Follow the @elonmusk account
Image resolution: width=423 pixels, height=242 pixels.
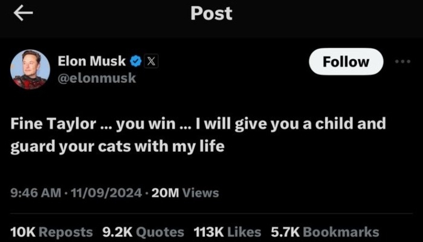point(346,62)
